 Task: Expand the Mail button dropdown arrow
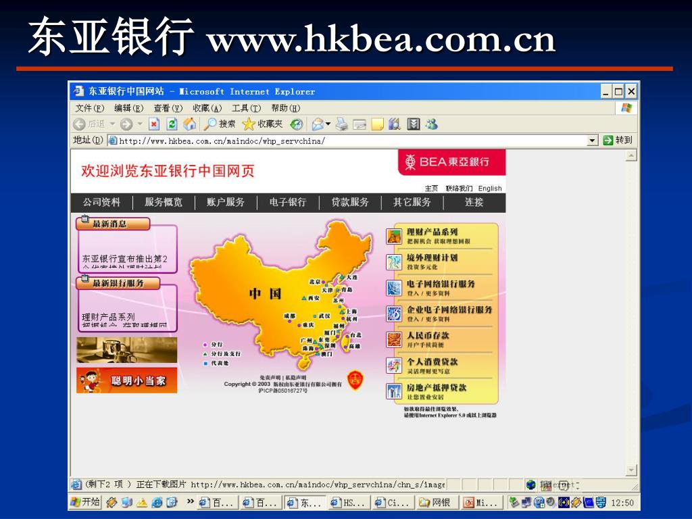click(328, 124)
